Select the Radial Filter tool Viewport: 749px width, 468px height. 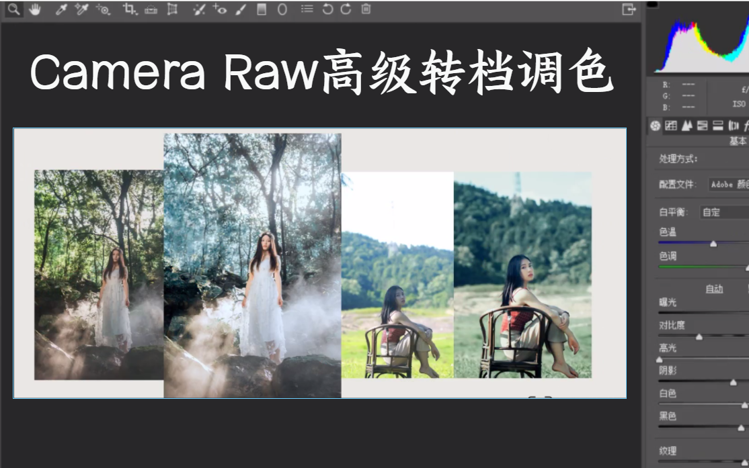[282, 10]
